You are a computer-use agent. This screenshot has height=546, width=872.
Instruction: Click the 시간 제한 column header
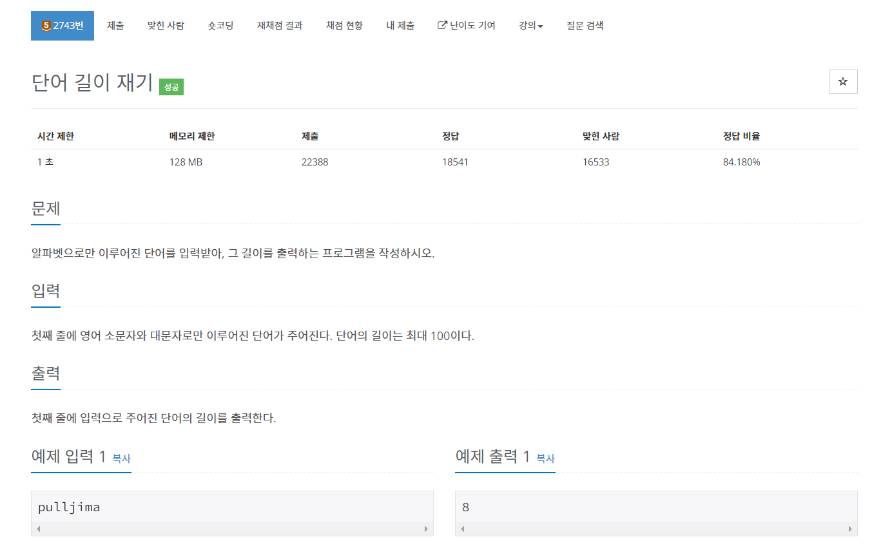click(55, 136)
